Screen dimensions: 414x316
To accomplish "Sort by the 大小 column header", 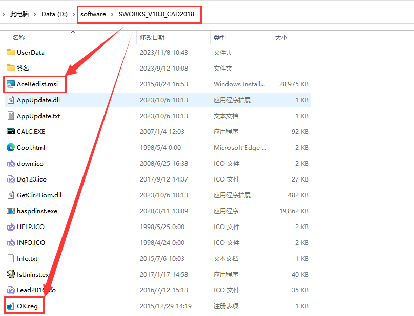I will click(x=281, y=38).
